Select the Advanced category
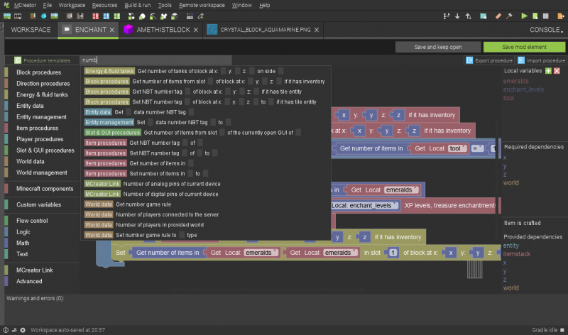The image size is (568, 335). click(x=29, y=281)
